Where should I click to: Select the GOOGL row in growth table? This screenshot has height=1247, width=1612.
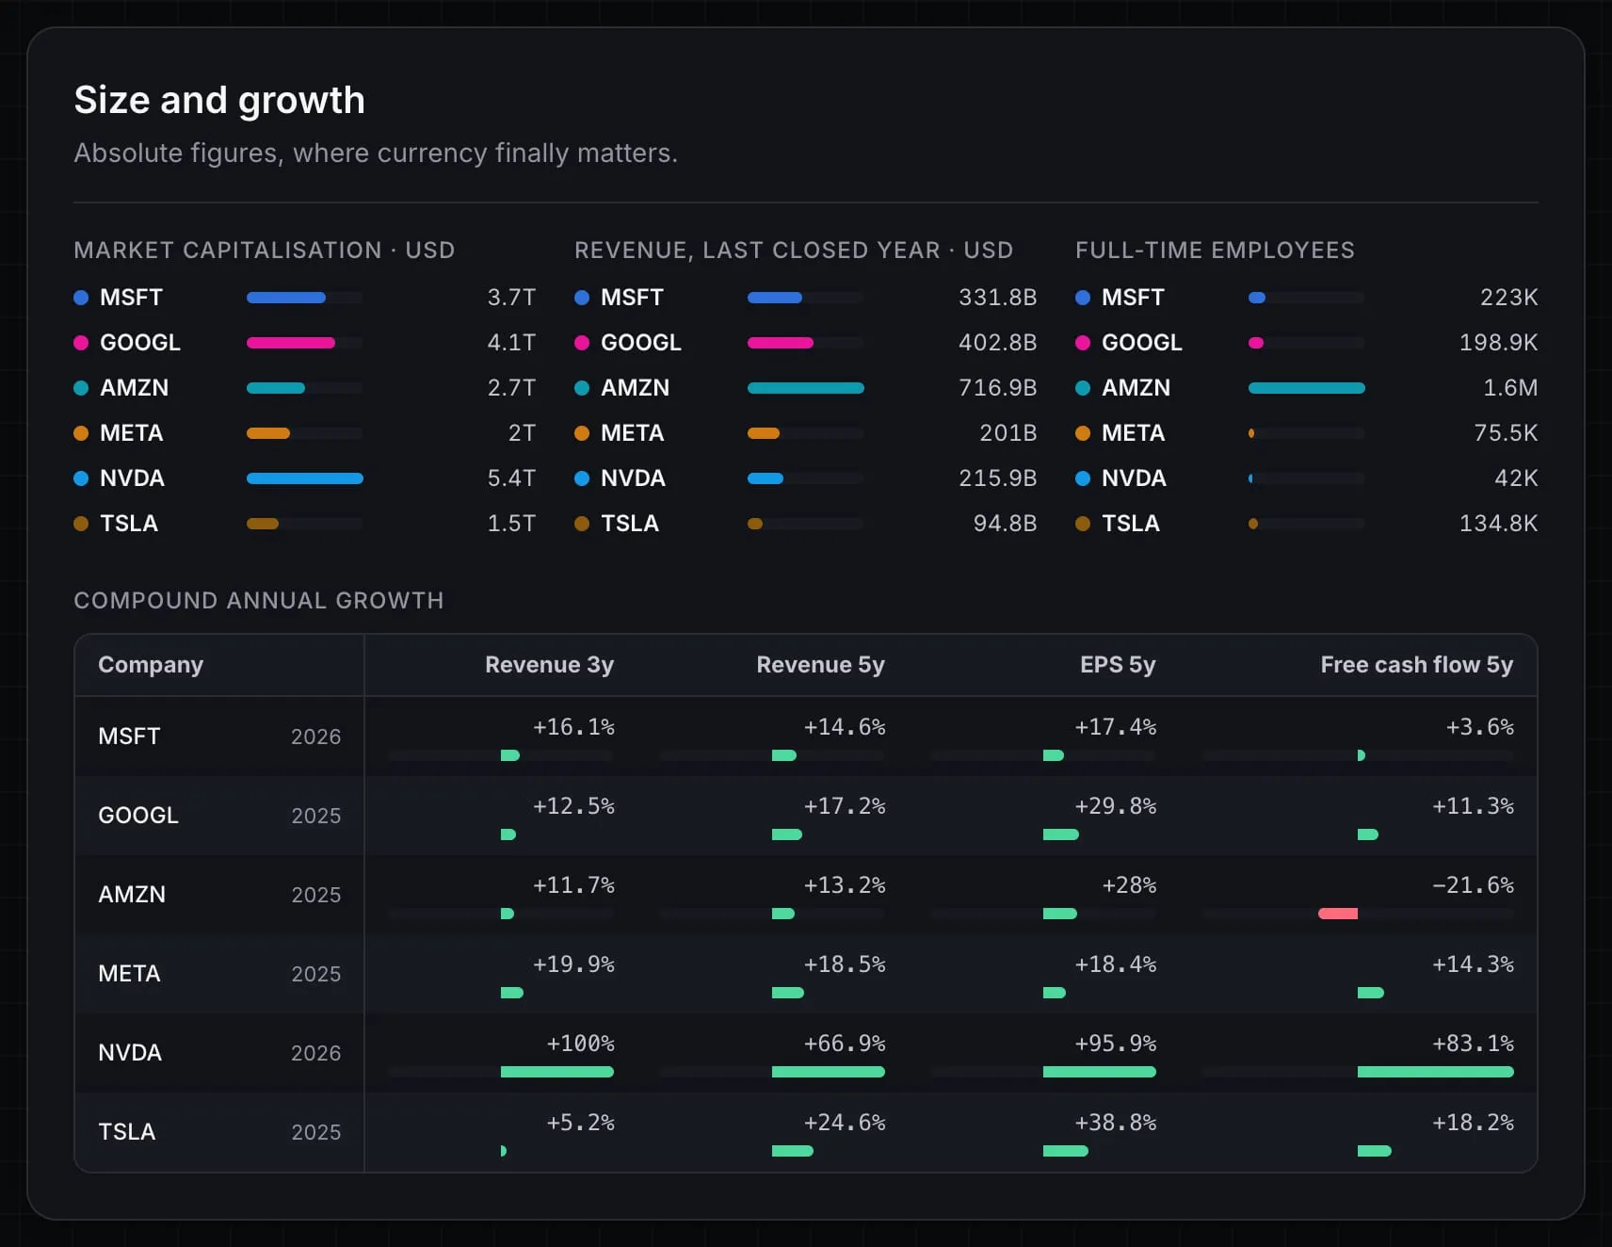tap(806, 816)
